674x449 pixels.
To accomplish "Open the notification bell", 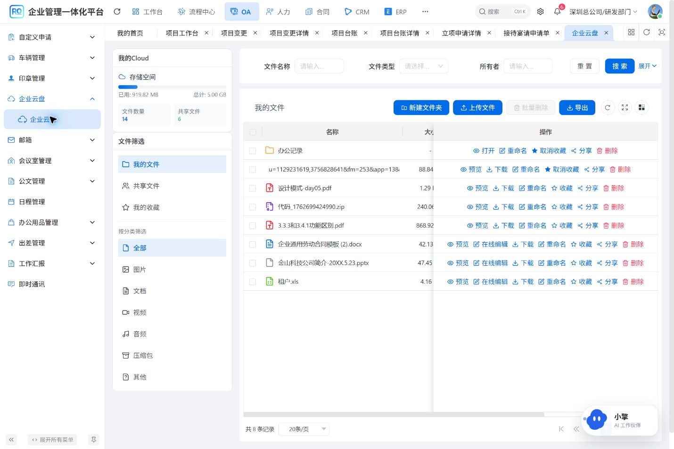I will pos(558,11).
